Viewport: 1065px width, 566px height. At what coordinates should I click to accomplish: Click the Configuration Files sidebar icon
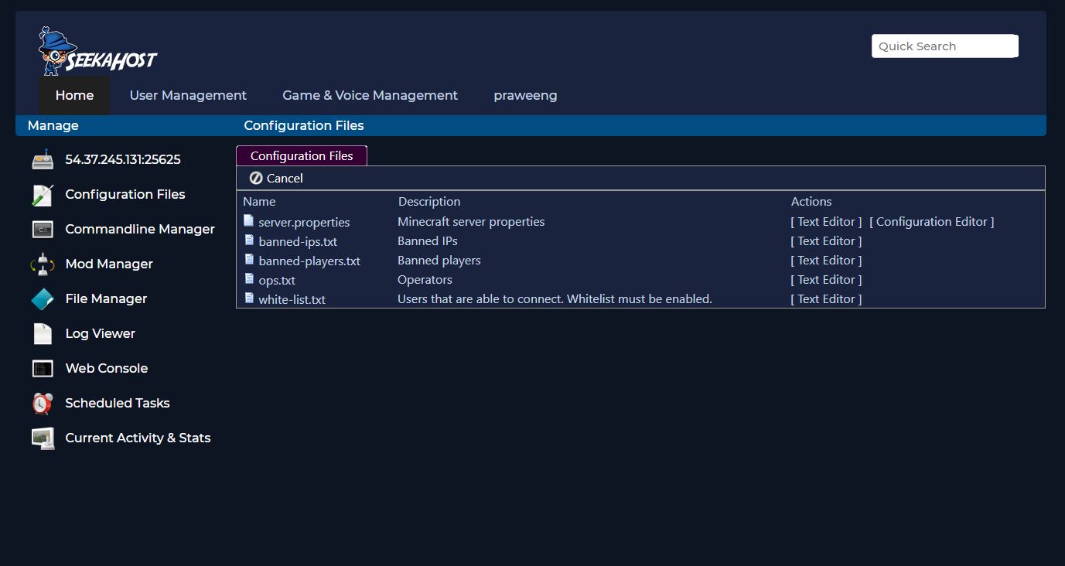click(43, 195)
